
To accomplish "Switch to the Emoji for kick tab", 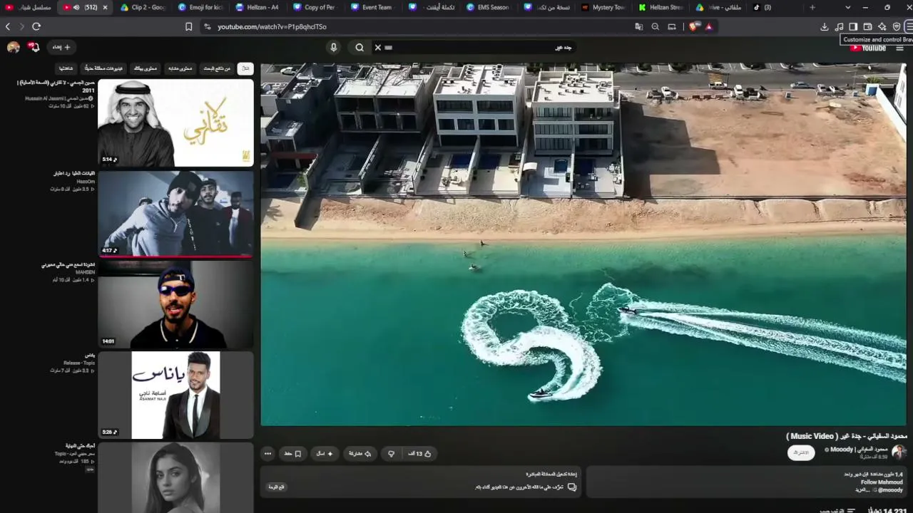I will click(x=200, y=7).
